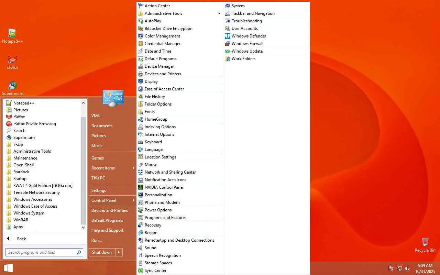Select RemoteApp and Desktop Connections
The height and width of the screenshot is (275, 440).
[x=179, y=240]
